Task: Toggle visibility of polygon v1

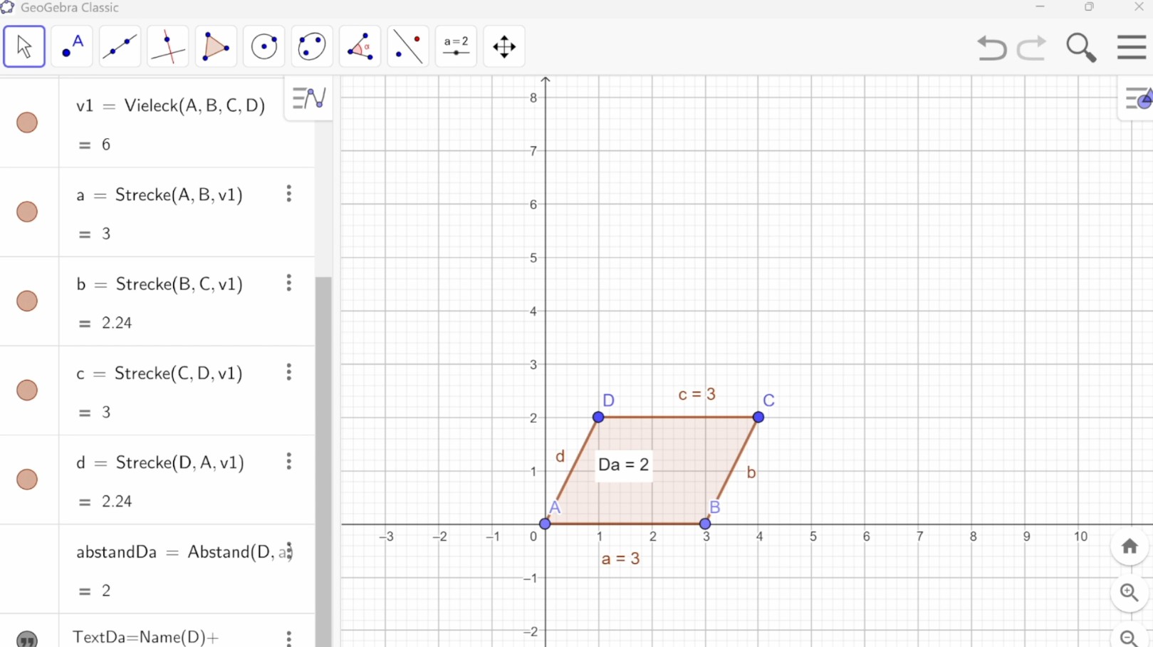Action: tap(27, 123)
